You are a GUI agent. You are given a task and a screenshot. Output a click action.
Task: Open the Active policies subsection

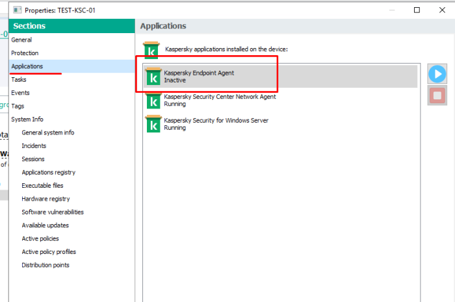coord(40,238)
